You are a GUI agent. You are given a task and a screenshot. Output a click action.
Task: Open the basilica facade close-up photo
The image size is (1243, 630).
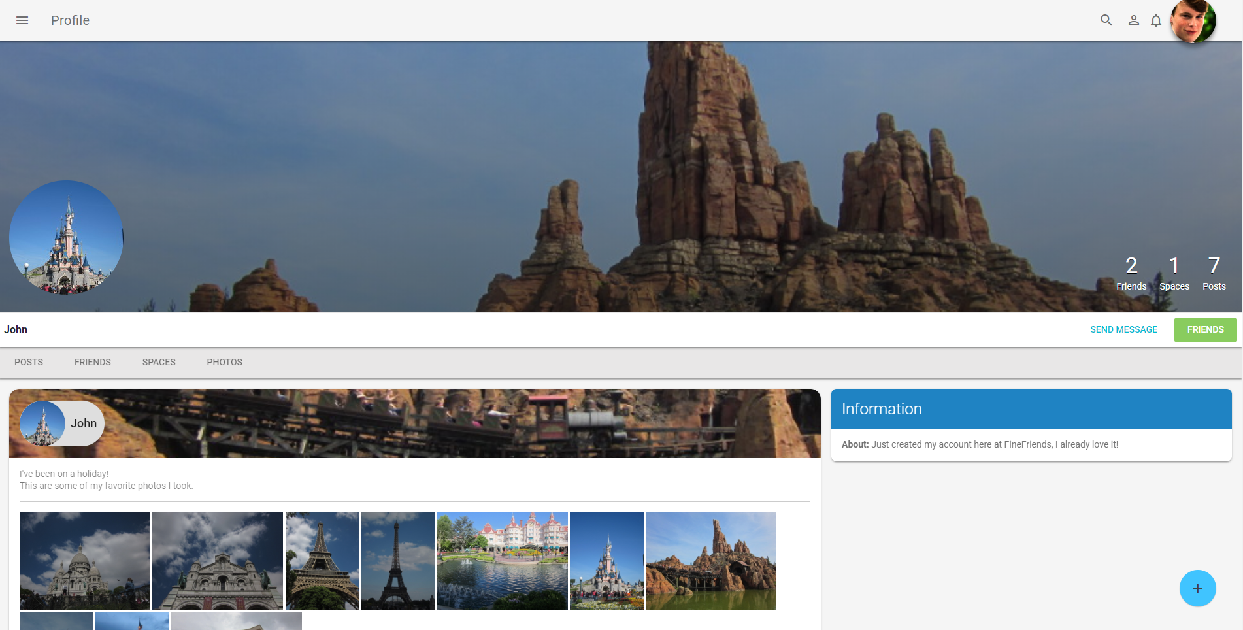click(x=218, y=561)
